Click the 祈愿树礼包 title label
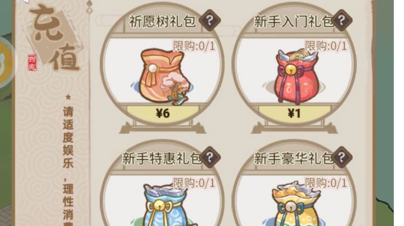Viewport: 404px width, 226px height. click(x=162, y=21)
